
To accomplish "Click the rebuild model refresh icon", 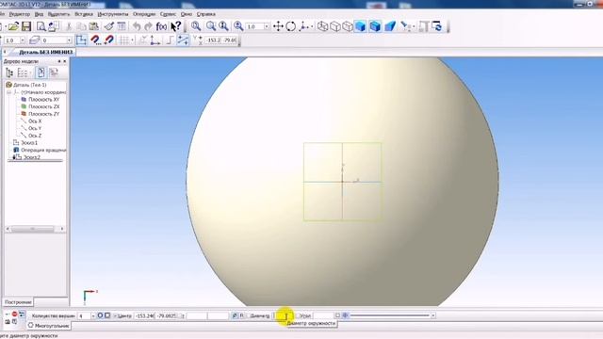I will point(437,26).
